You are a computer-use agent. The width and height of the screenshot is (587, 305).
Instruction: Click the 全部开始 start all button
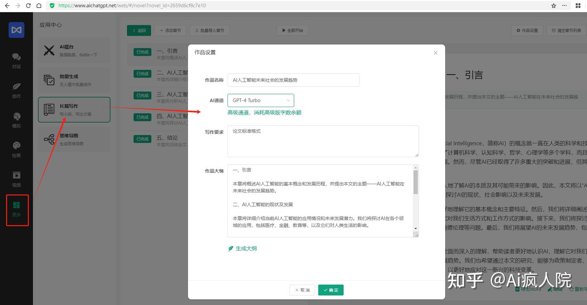pyautogui.click(x=292, y=31)
